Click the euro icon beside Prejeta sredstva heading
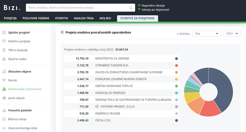This screenshot has width=246, height=132. coord(62,32)
